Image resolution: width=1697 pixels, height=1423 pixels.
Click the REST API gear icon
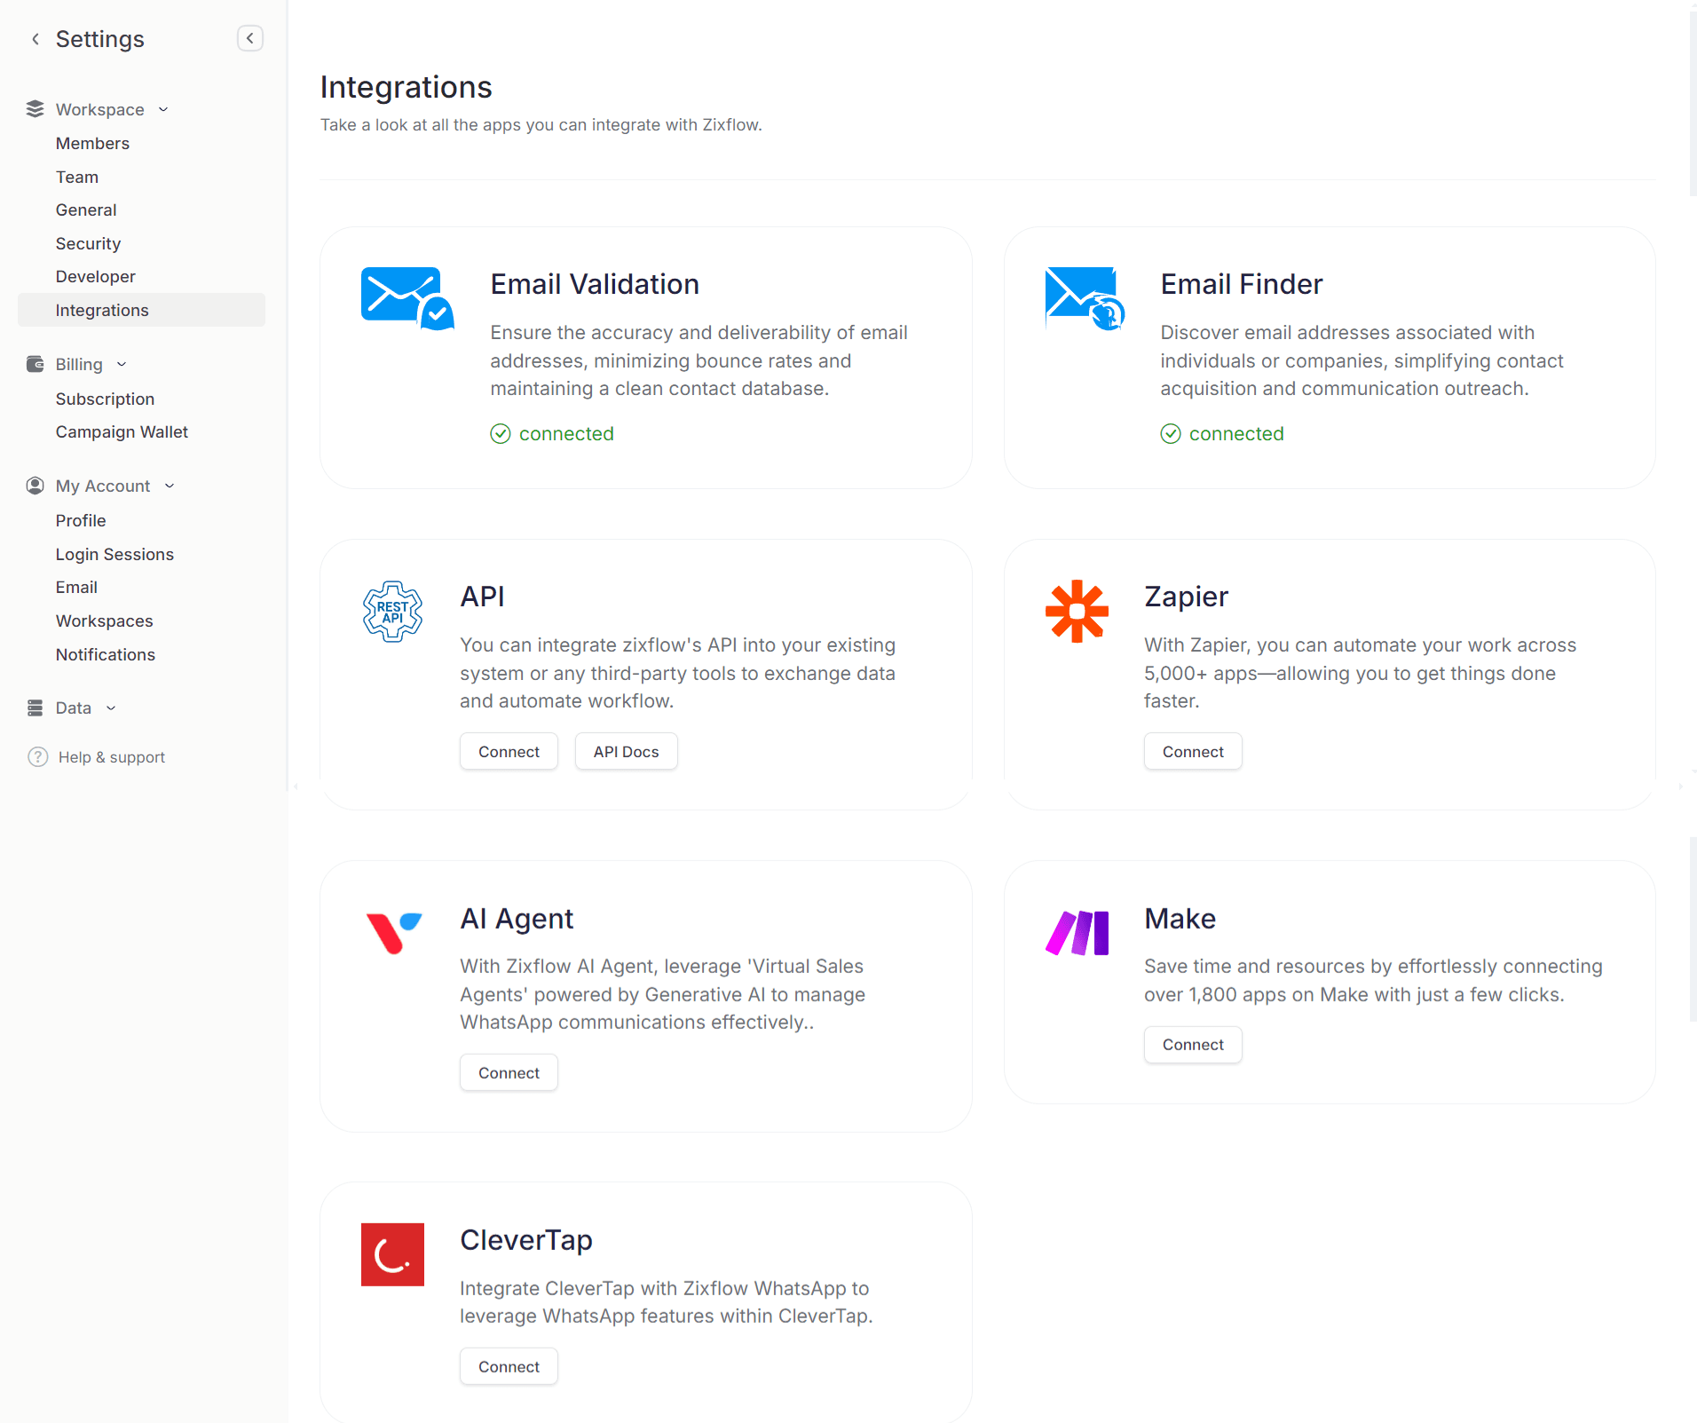(x=392, y=612)
